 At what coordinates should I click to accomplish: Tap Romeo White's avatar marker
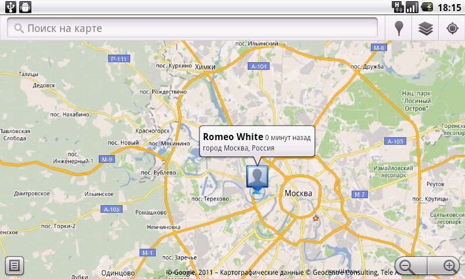256,176
